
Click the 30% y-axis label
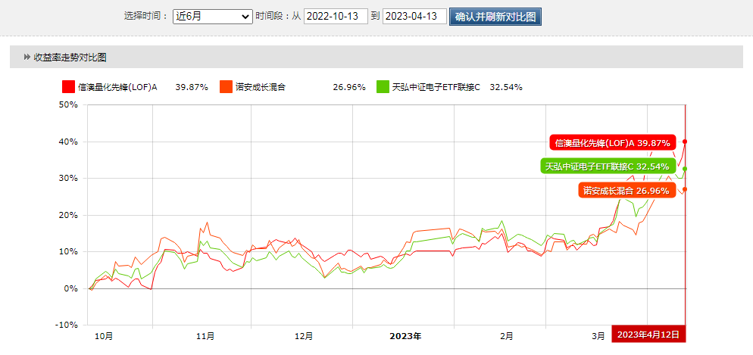(70, 178)
